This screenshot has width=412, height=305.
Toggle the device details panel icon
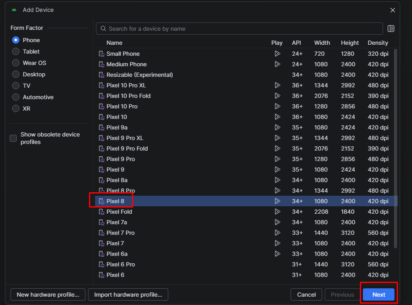coord(391,29)
